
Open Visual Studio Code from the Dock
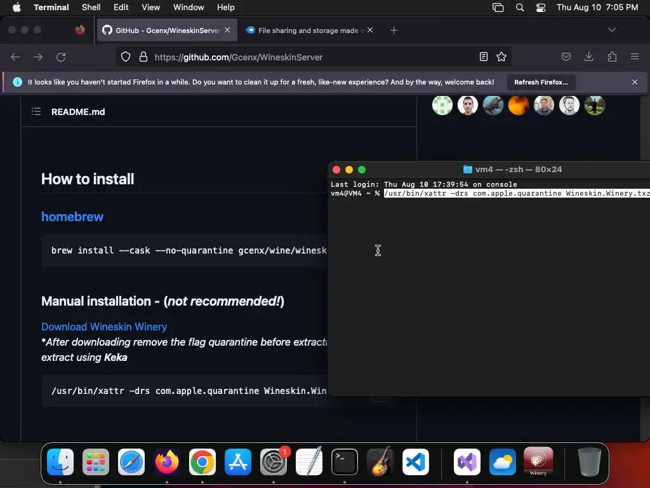coord(416,462)
